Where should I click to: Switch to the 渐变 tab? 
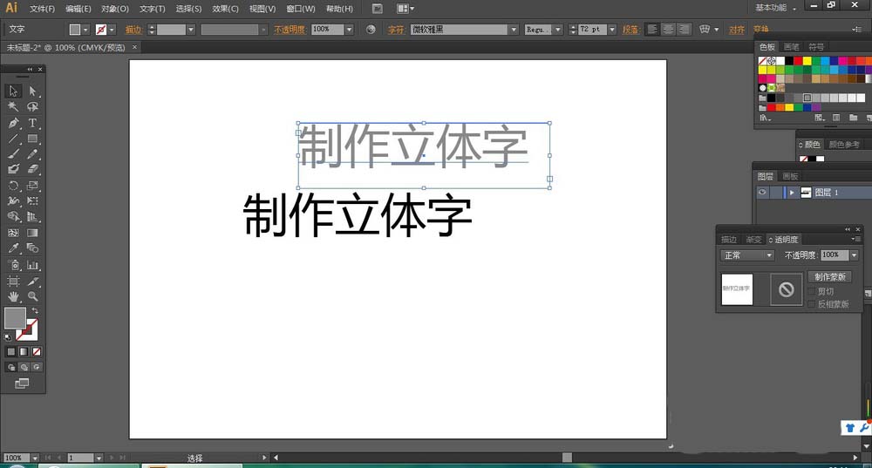pyautogui.click(x=753, y=240)
